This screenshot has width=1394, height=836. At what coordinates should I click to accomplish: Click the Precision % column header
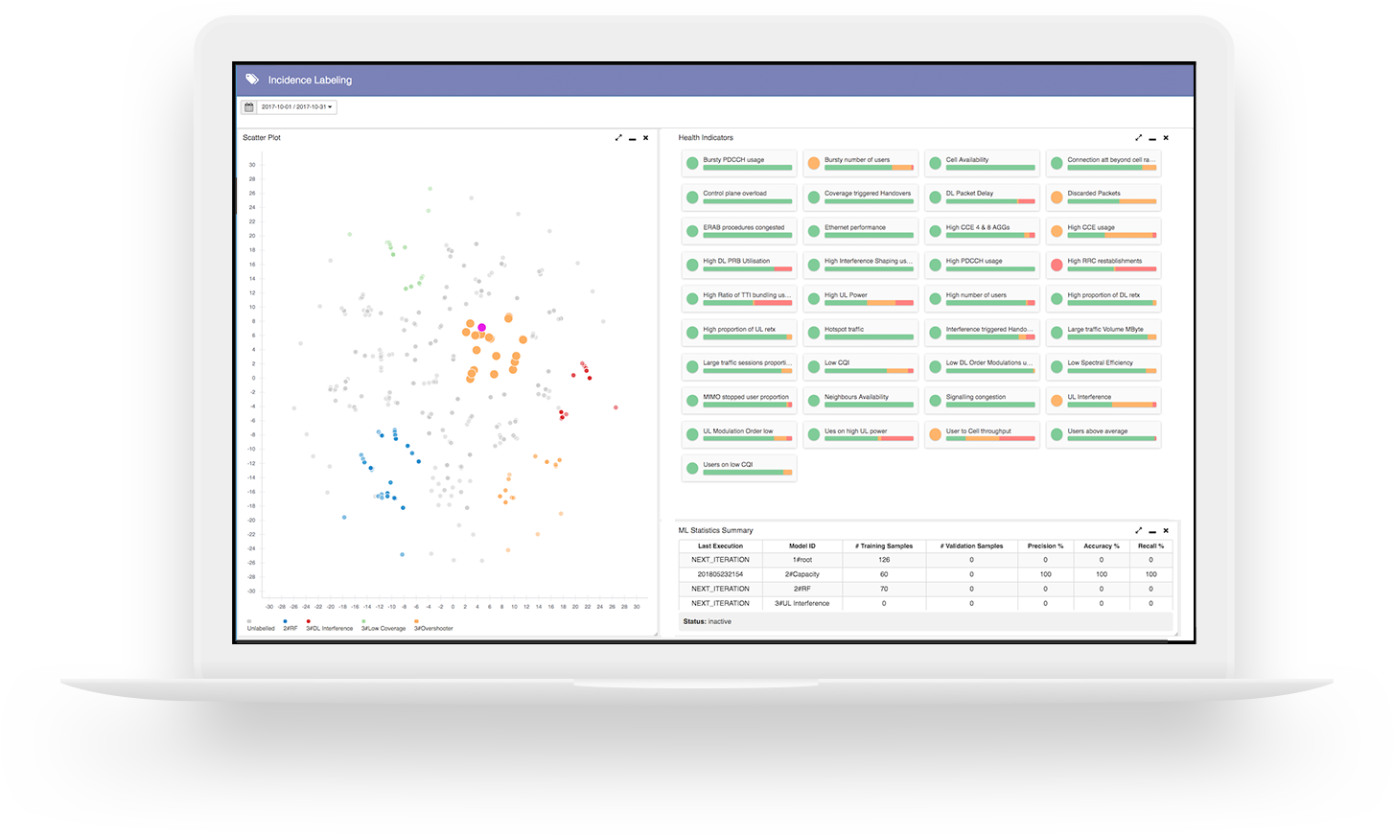1045,546
